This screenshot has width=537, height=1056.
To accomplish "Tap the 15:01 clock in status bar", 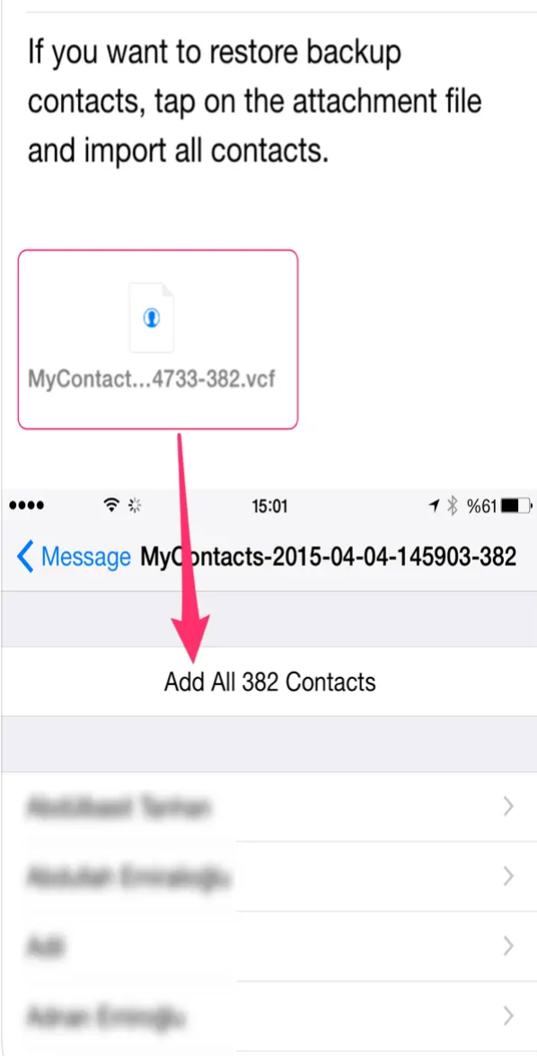I will tap(269, 506).
